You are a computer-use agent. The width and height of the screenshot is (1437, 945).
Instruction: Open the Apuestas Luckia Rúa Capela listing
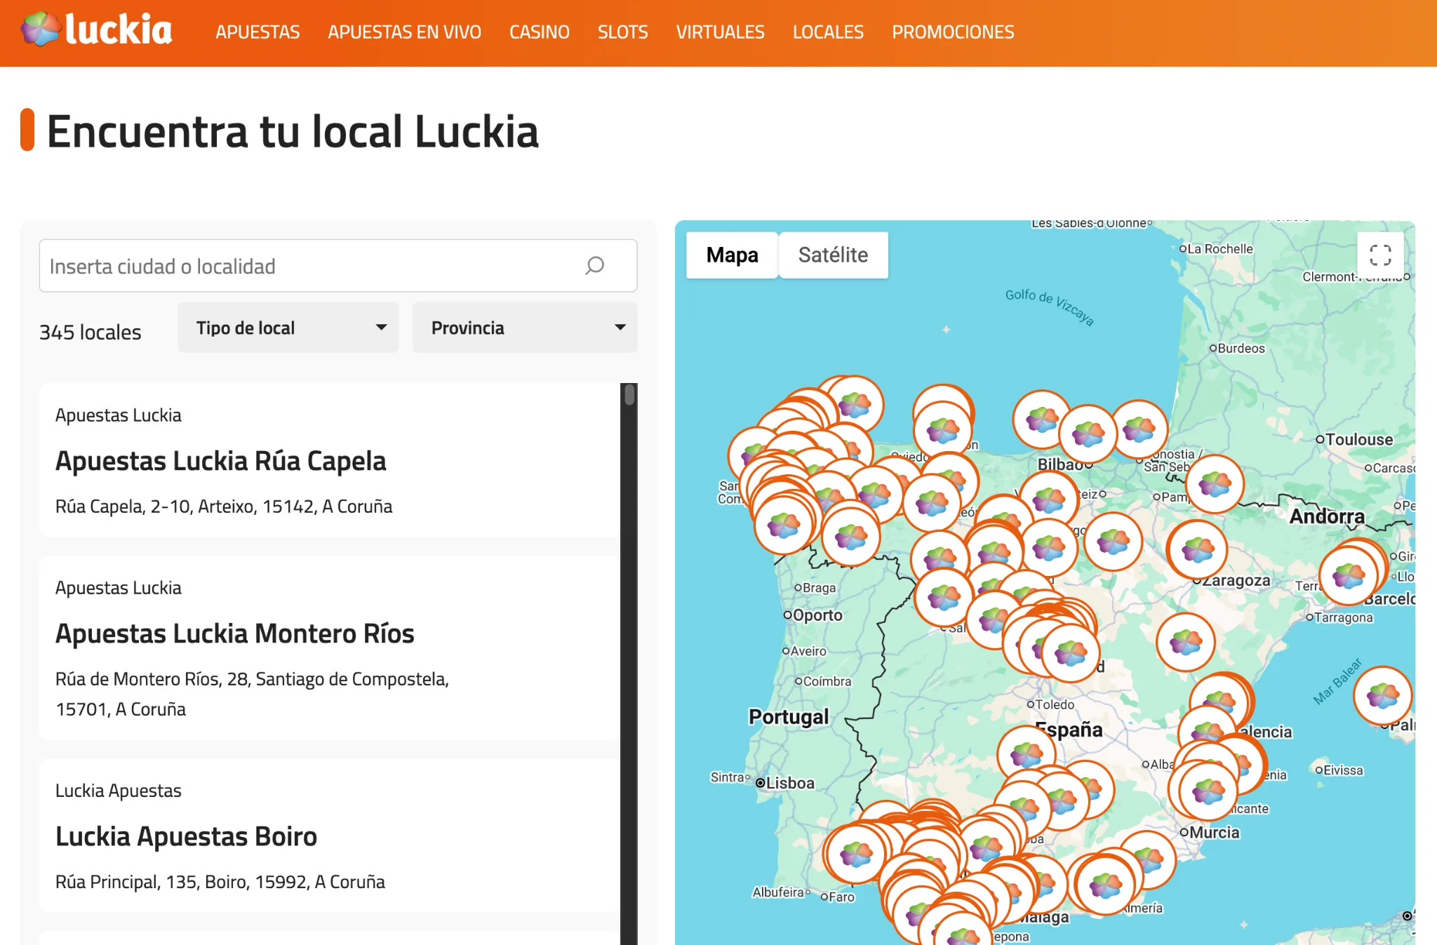coord(330,460)
